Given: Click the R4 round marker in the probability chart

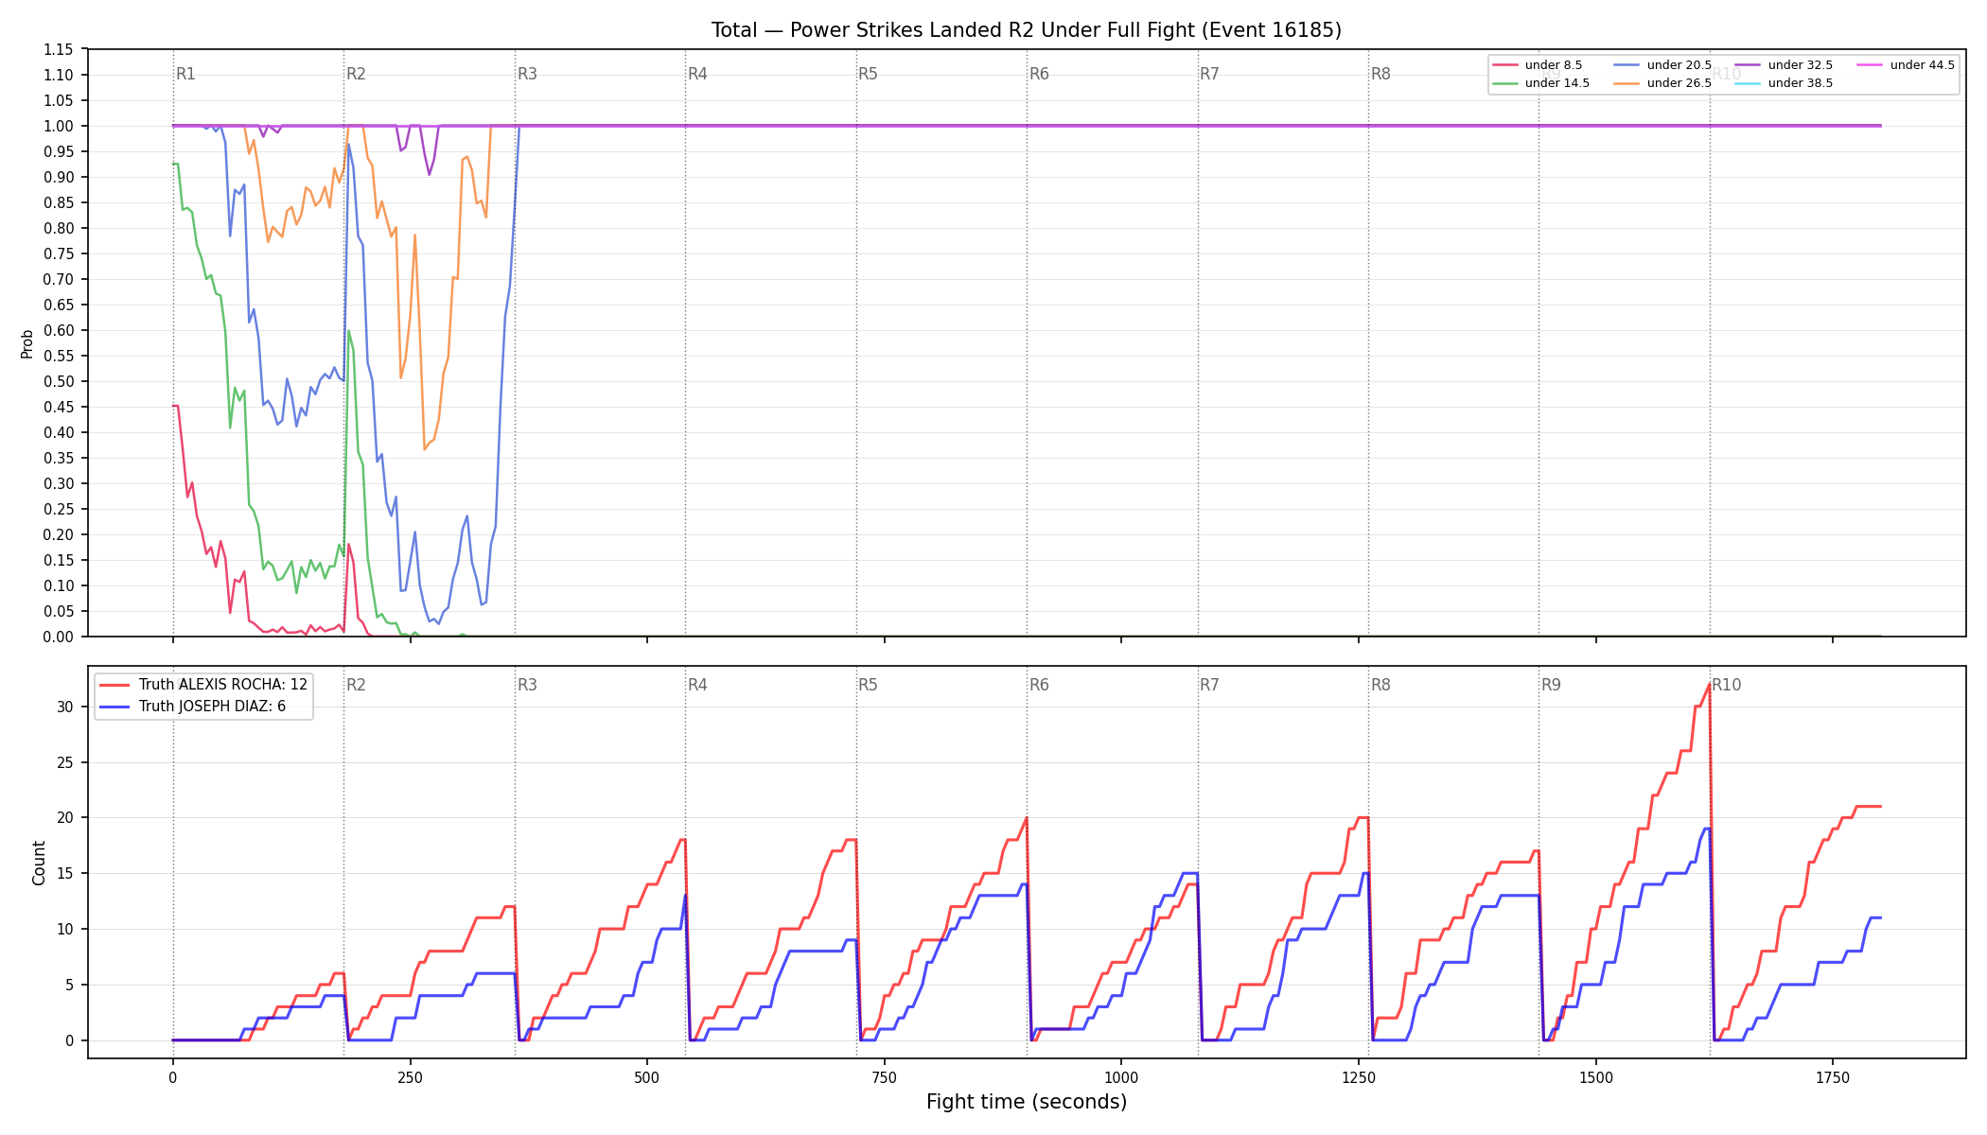Looking at the screenshot, I should click(697, 74).
